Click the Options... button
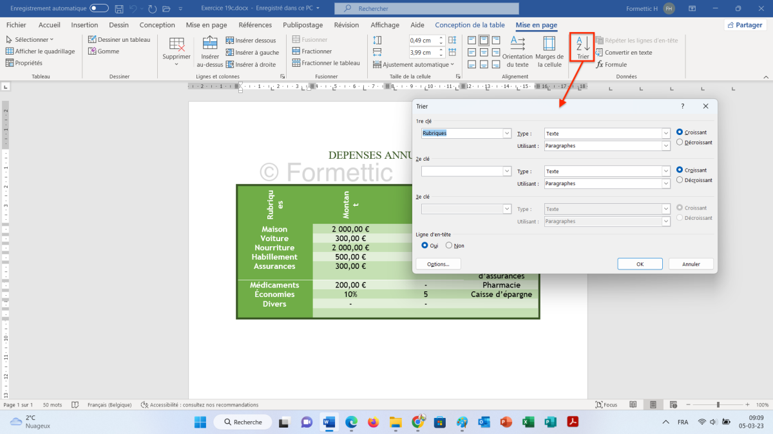The image size is (773, 434). point(438,264)
